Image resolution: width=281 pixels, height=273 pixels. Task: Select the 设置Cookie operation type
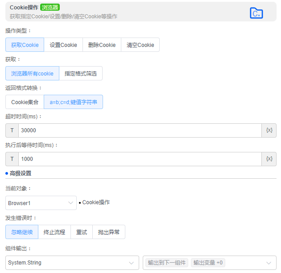(63, 45)
